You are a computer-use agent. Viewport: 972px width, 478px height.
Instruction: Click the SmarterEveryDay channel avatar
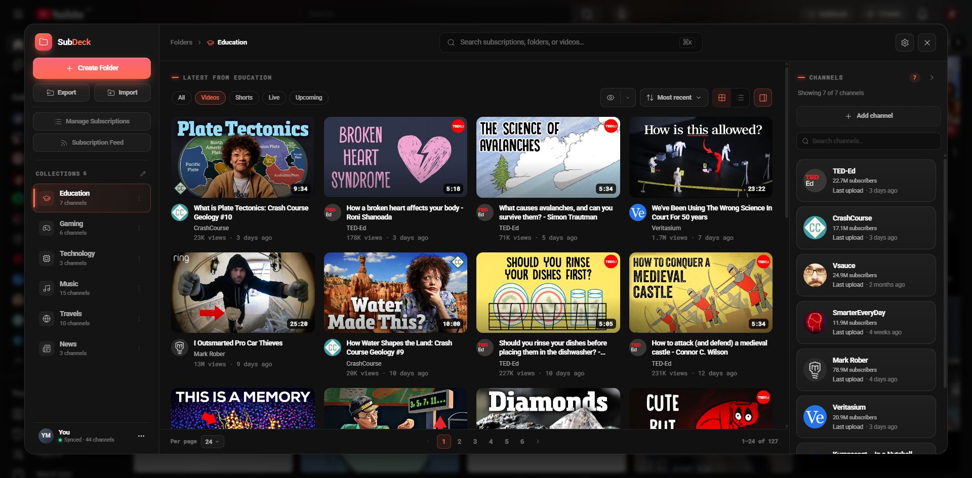pyautogui.click(x=815, y=322)
